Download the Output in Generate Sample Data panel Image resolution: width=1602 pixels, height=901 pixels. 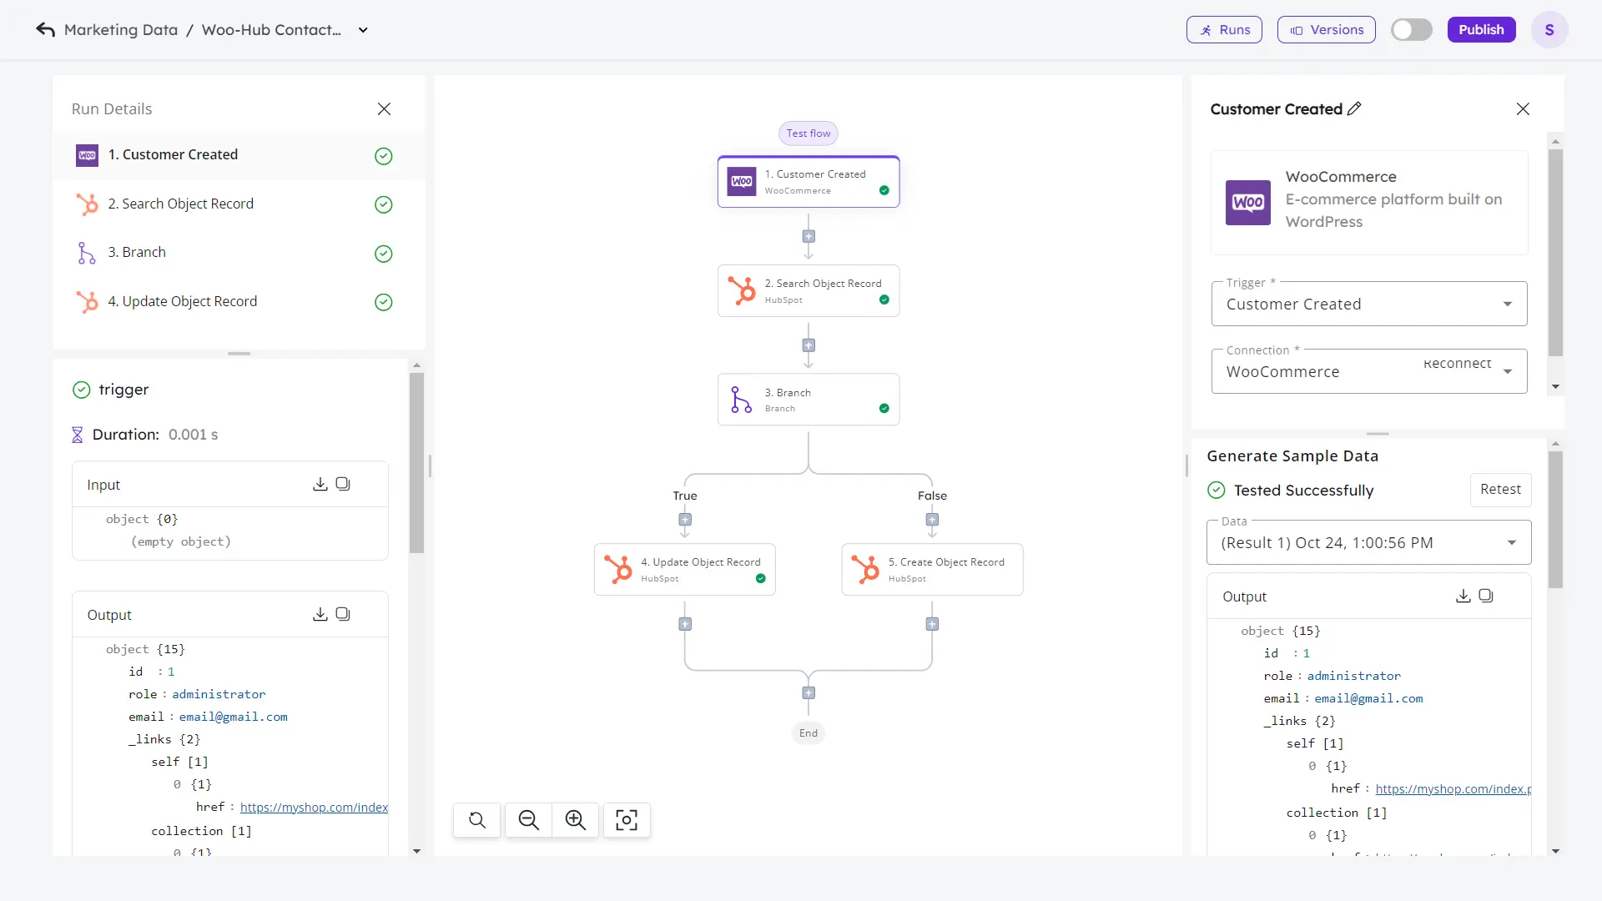click(1462, 596)
